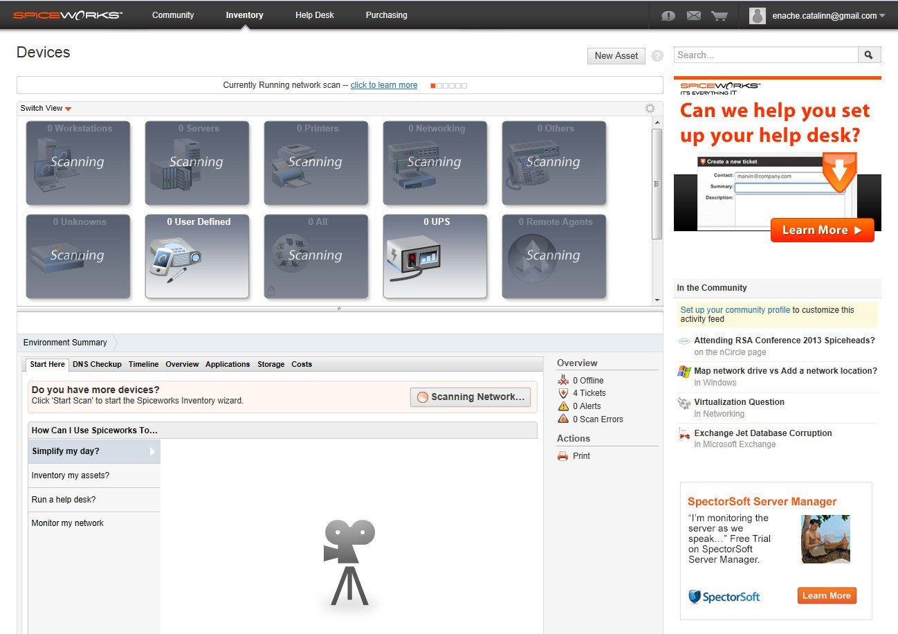Switch to the Costs tab
Viewport: 898px width, 634px height.
[302, 364]
